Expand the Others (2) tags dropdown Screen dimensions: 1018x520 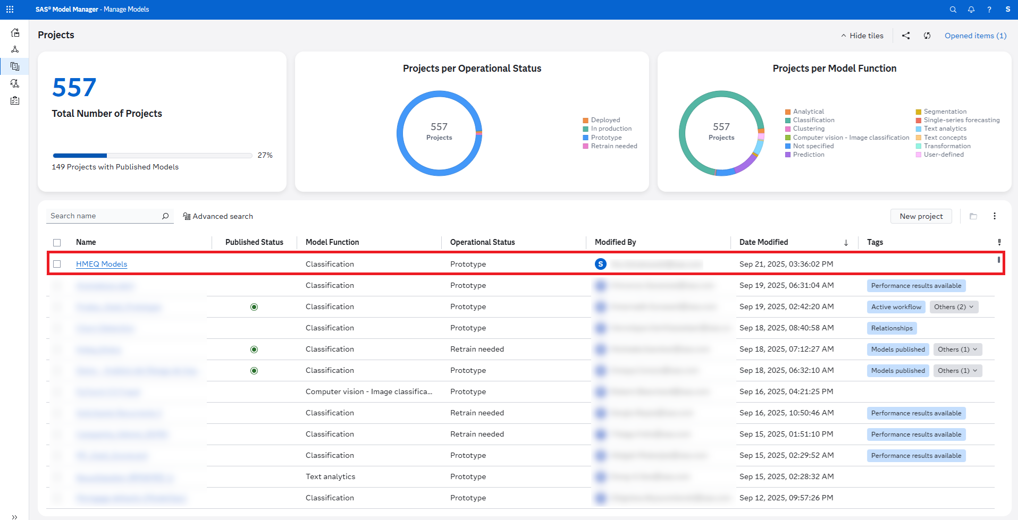click(954, 307)
